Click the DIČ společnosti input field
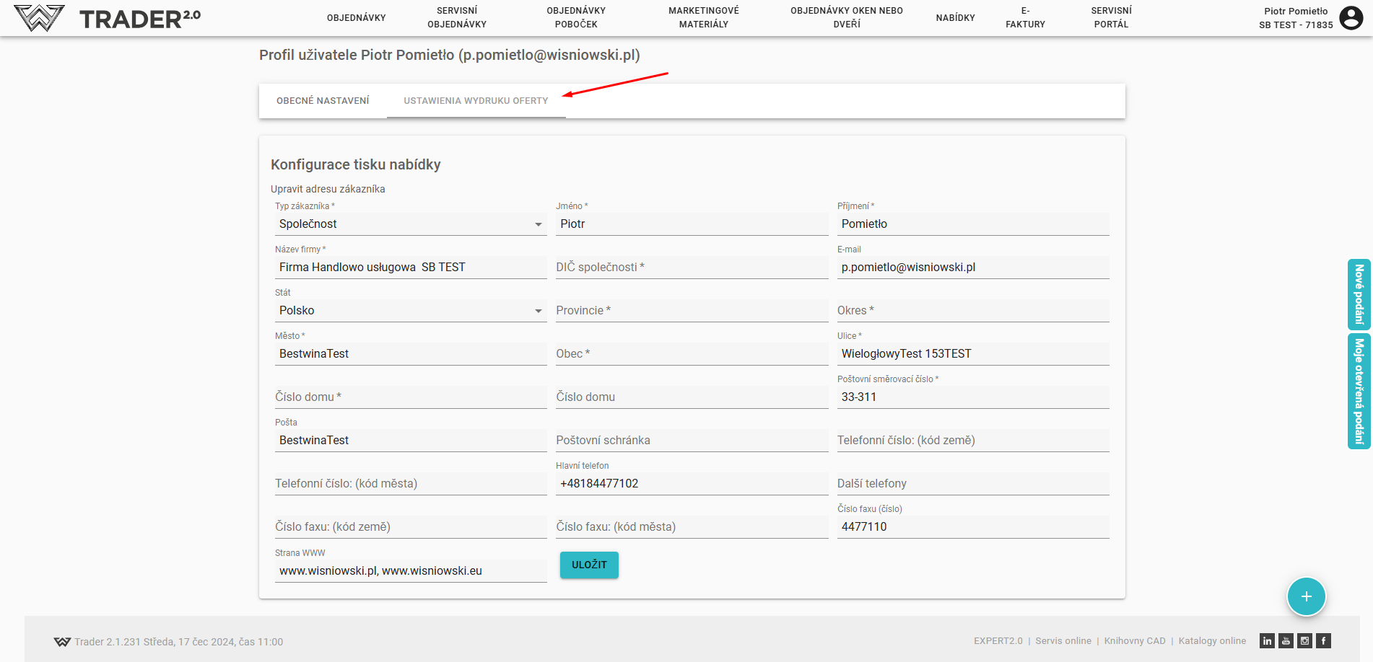This screenshot has width=1373, height=662. click(691, 268)
